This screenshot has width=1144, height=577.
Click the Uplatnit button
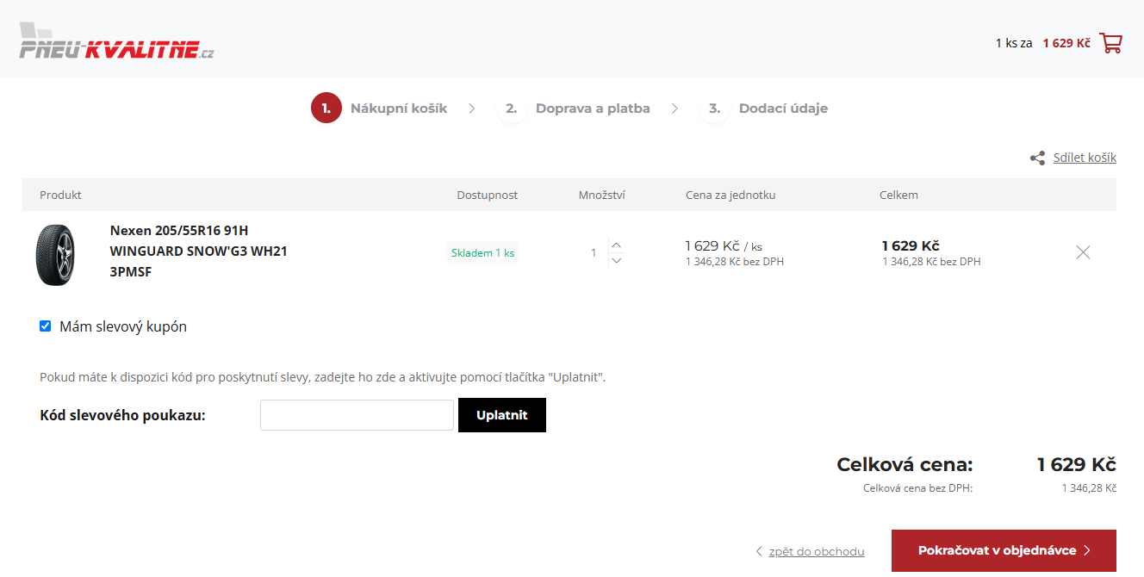coord(502,415)
